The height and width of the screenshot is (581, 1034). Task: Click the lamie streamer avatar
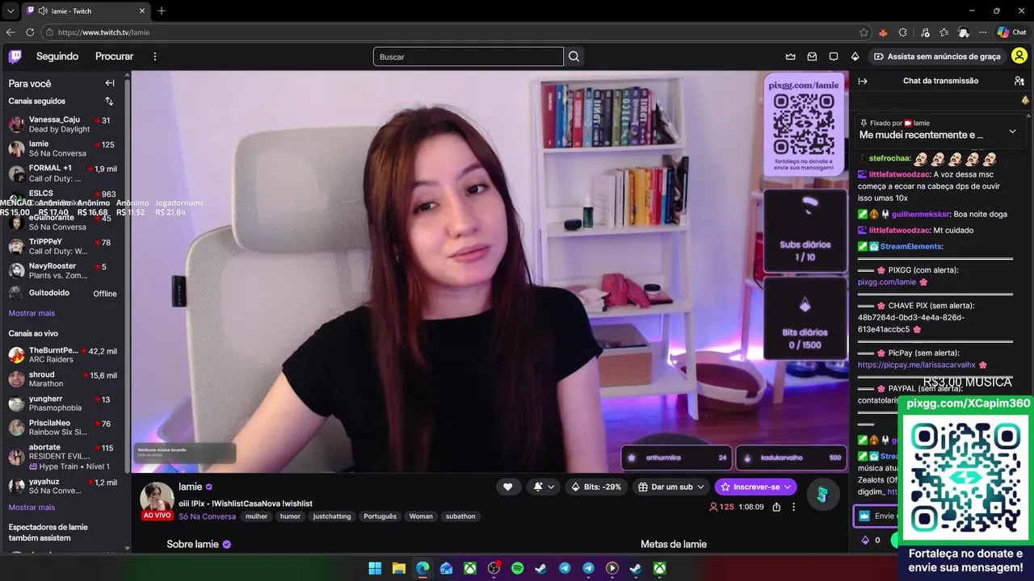(157, 498)
